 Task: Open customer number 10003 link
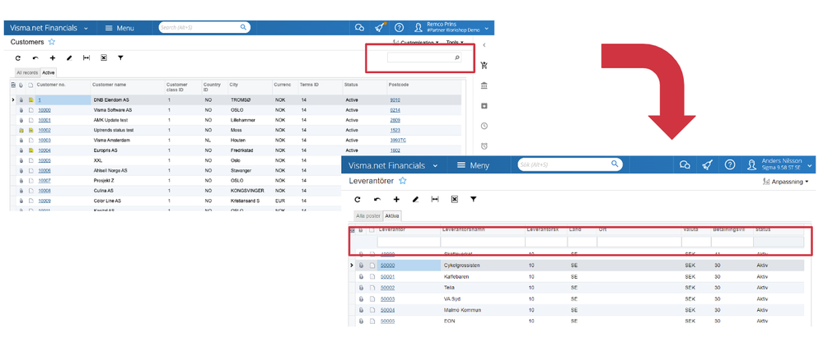pos(44,141)
